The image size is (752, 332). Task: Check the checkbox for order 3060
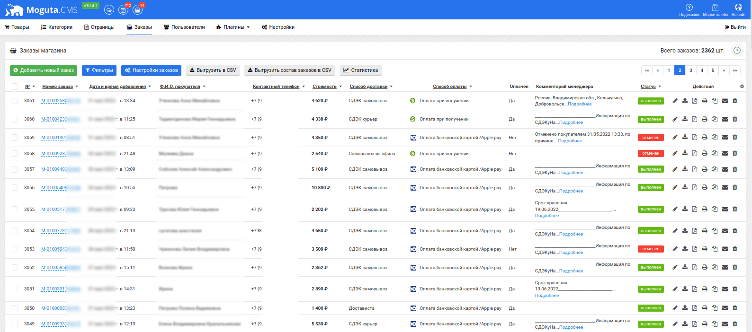(15, 119)
